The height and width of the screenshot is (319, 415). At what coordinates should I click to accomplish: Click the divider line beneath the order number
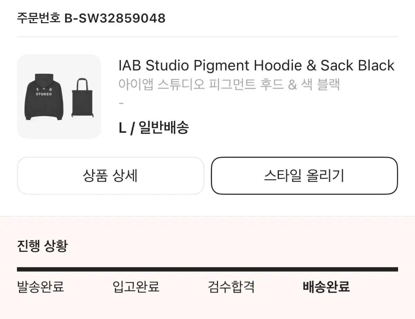pos(207,37)
